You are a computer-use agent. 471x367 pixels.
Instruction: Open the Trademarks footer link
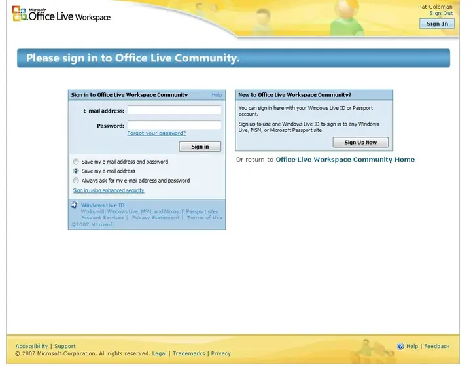(188, 353)
